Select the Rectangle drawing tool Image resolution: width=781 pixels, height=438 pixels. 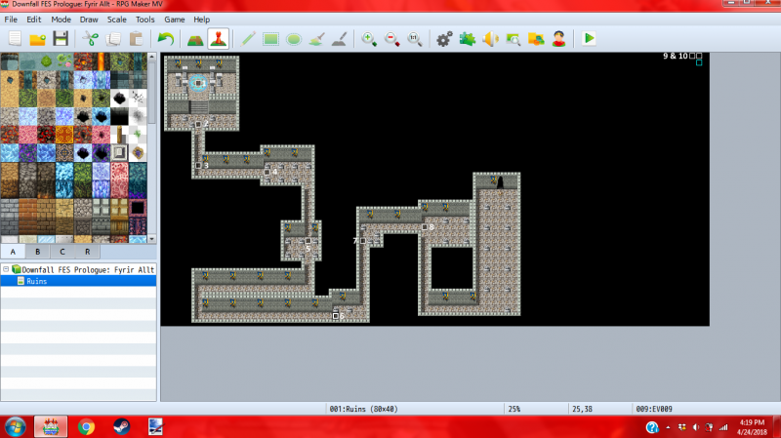[x=271, y=39]
